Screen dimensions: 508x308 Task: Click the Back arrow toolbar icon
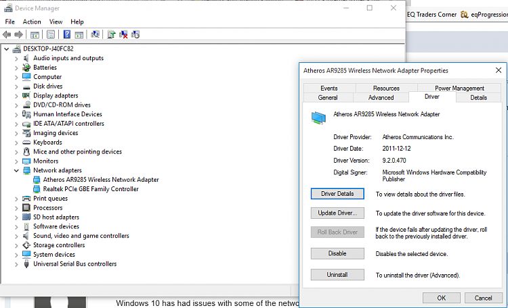[x=7, y=34]
